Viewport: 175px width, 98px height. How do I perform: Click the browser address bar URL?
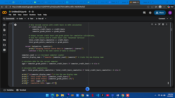tap(48, 7)
